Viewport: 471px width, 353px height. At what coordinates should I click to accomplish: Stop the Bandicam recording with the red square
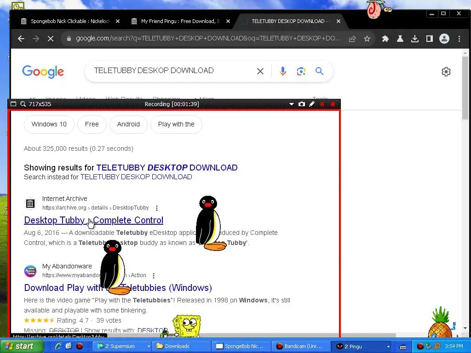pos(333,104)
